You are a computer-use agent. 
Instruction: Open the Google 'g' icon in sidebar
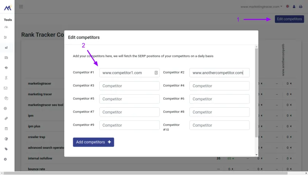click(x=6, y=78)
